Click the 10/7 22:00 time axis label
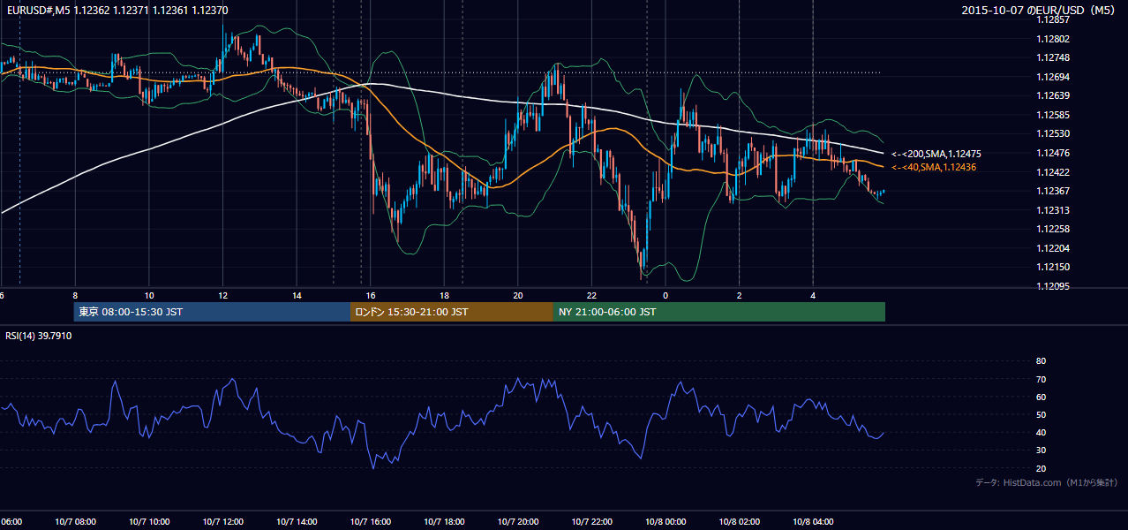 (x=591, y=521)
